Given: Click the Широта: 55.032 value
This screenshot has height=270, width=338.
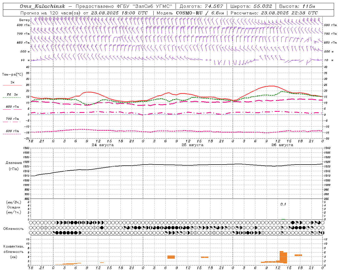Looking at the screenshot, I should click(x=251, y=6).
